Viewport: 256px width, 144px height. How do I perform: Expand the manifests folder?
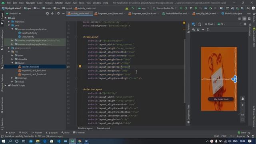pyautogui.click(x=9, y=22)
